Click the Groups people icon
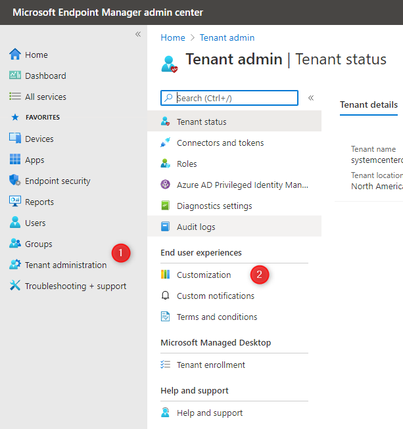The height and width of the screenshot is (429, 403). (15, 243)
